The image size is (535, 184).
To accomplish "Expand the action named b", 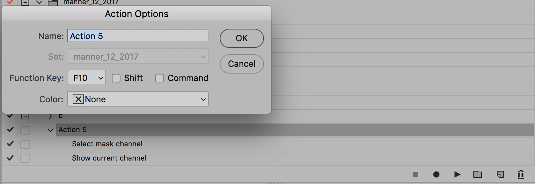I will tap(51, 116).
